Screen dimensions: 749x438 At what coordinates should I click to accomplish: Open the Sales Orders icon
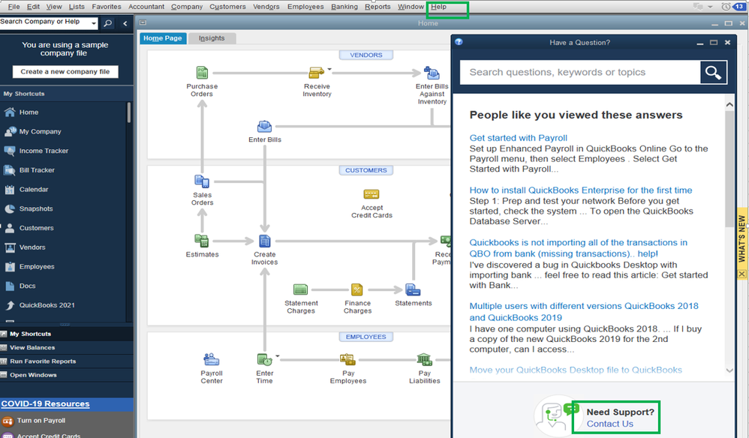pyautogui.click(x=202, y=181)
